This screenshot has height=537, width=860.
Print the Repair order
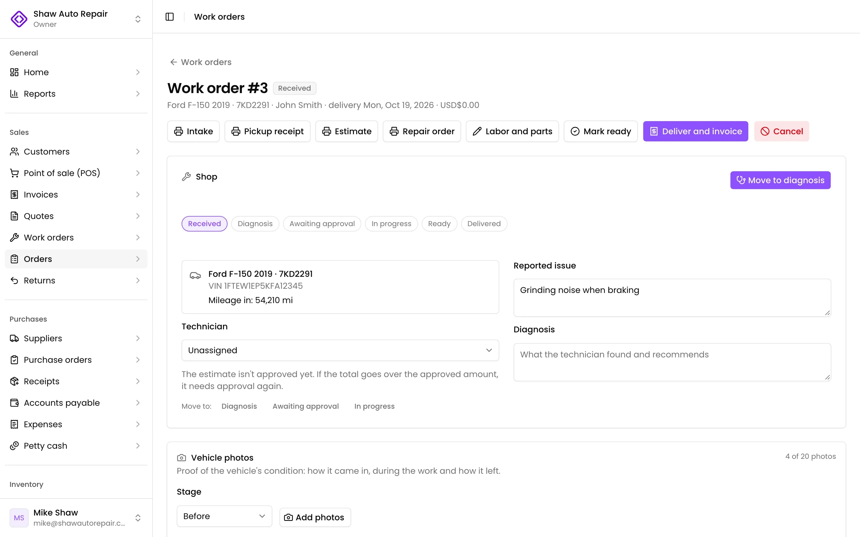pos(422,131)
